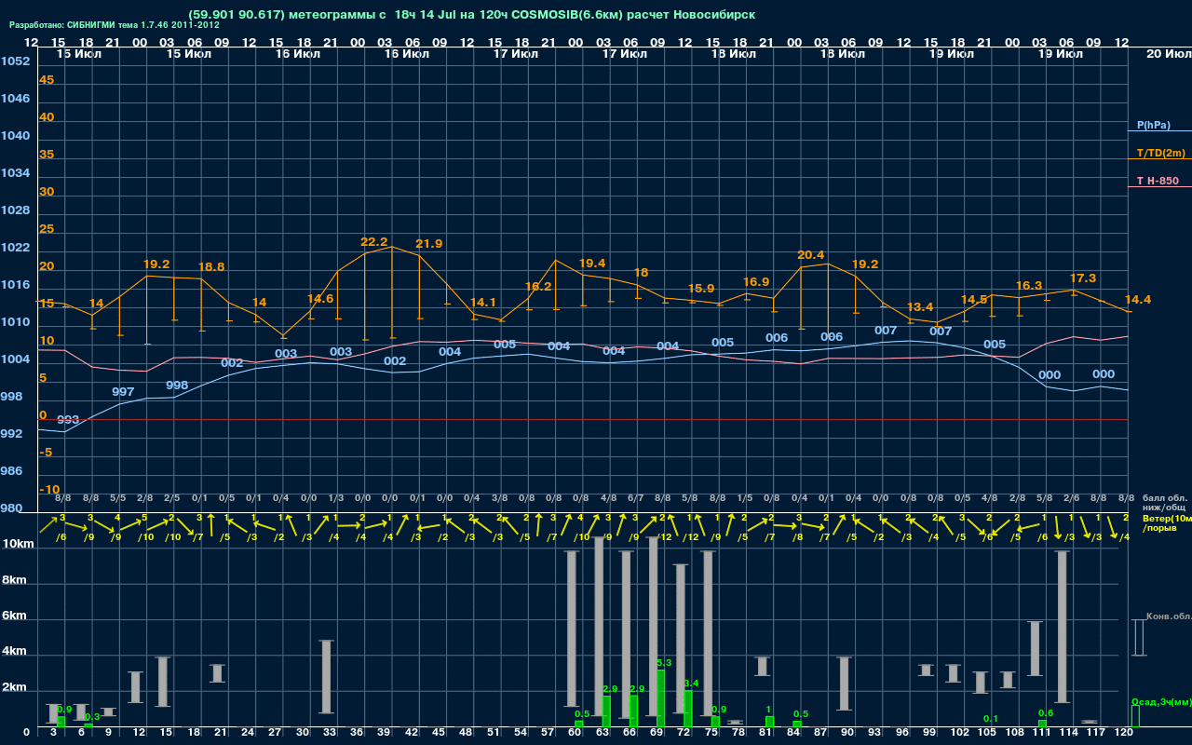
Task: Click the temperature value 18.8
Action: coord(211,267)
